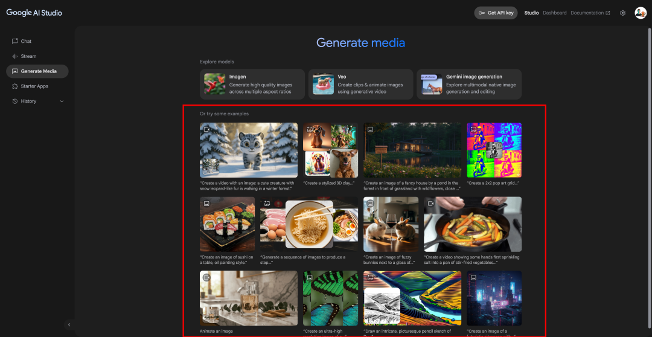Open the snow leopard video example
Image resolution: width=652 pixels, height=337 pixels.
pyautogui.click(x=249, y=150)
